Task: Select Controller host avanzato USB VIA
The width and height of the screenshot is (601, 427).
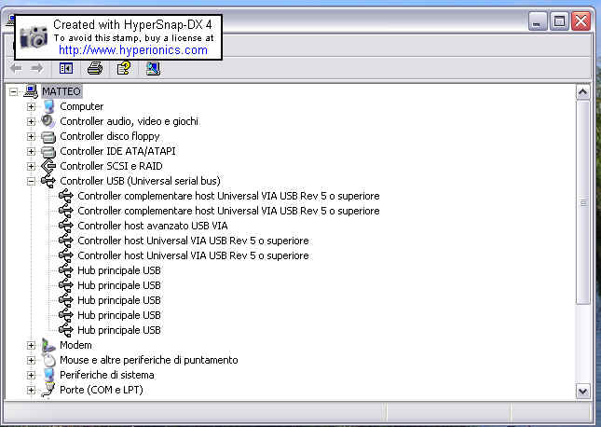Action: click(x=153, y=226)
